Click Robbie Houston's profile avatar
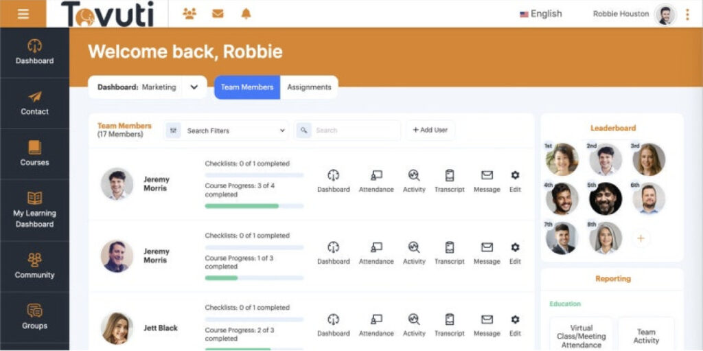The width and height of the screenshot is (703, 351). tap(665, 14)
